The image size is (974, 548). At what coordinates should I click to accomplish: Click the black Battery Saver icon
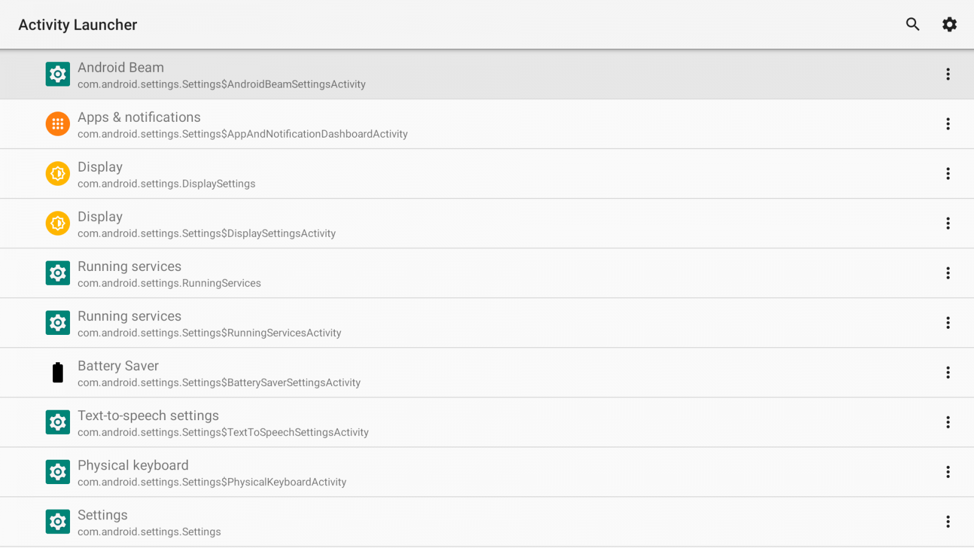tap(58, 373)
